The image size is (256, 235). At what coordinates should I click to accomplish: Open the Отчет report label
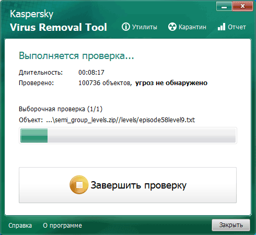[237, 27]
